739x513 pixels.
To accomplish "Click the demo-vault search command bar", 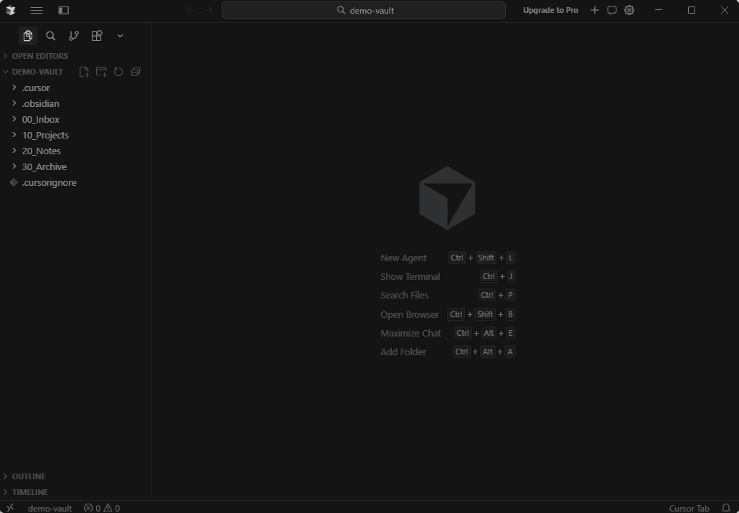I will point(363,10).
